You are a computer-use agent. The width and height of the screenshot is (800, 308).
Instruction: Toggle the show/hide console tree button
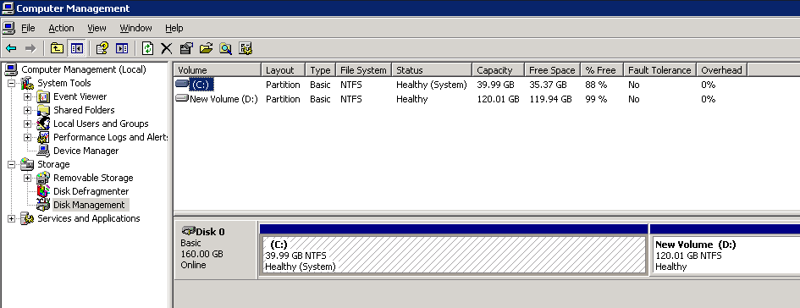[x=76, y=48]
